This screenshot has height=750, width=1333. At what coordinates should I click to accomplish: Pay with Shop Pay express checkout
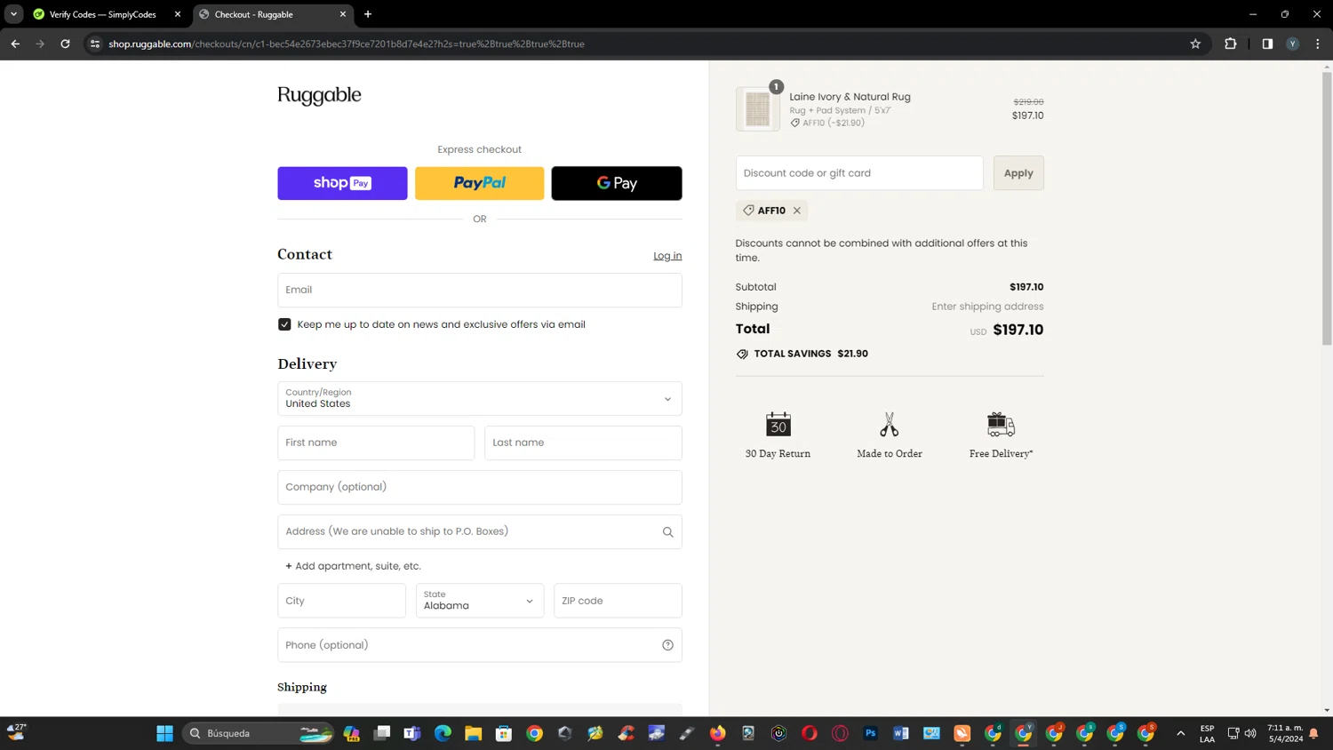[342, 183]
